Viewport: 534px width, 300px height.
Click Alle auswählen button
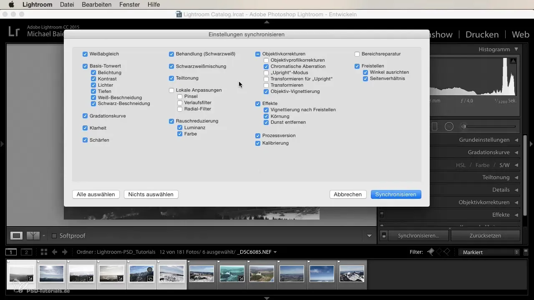96,194
